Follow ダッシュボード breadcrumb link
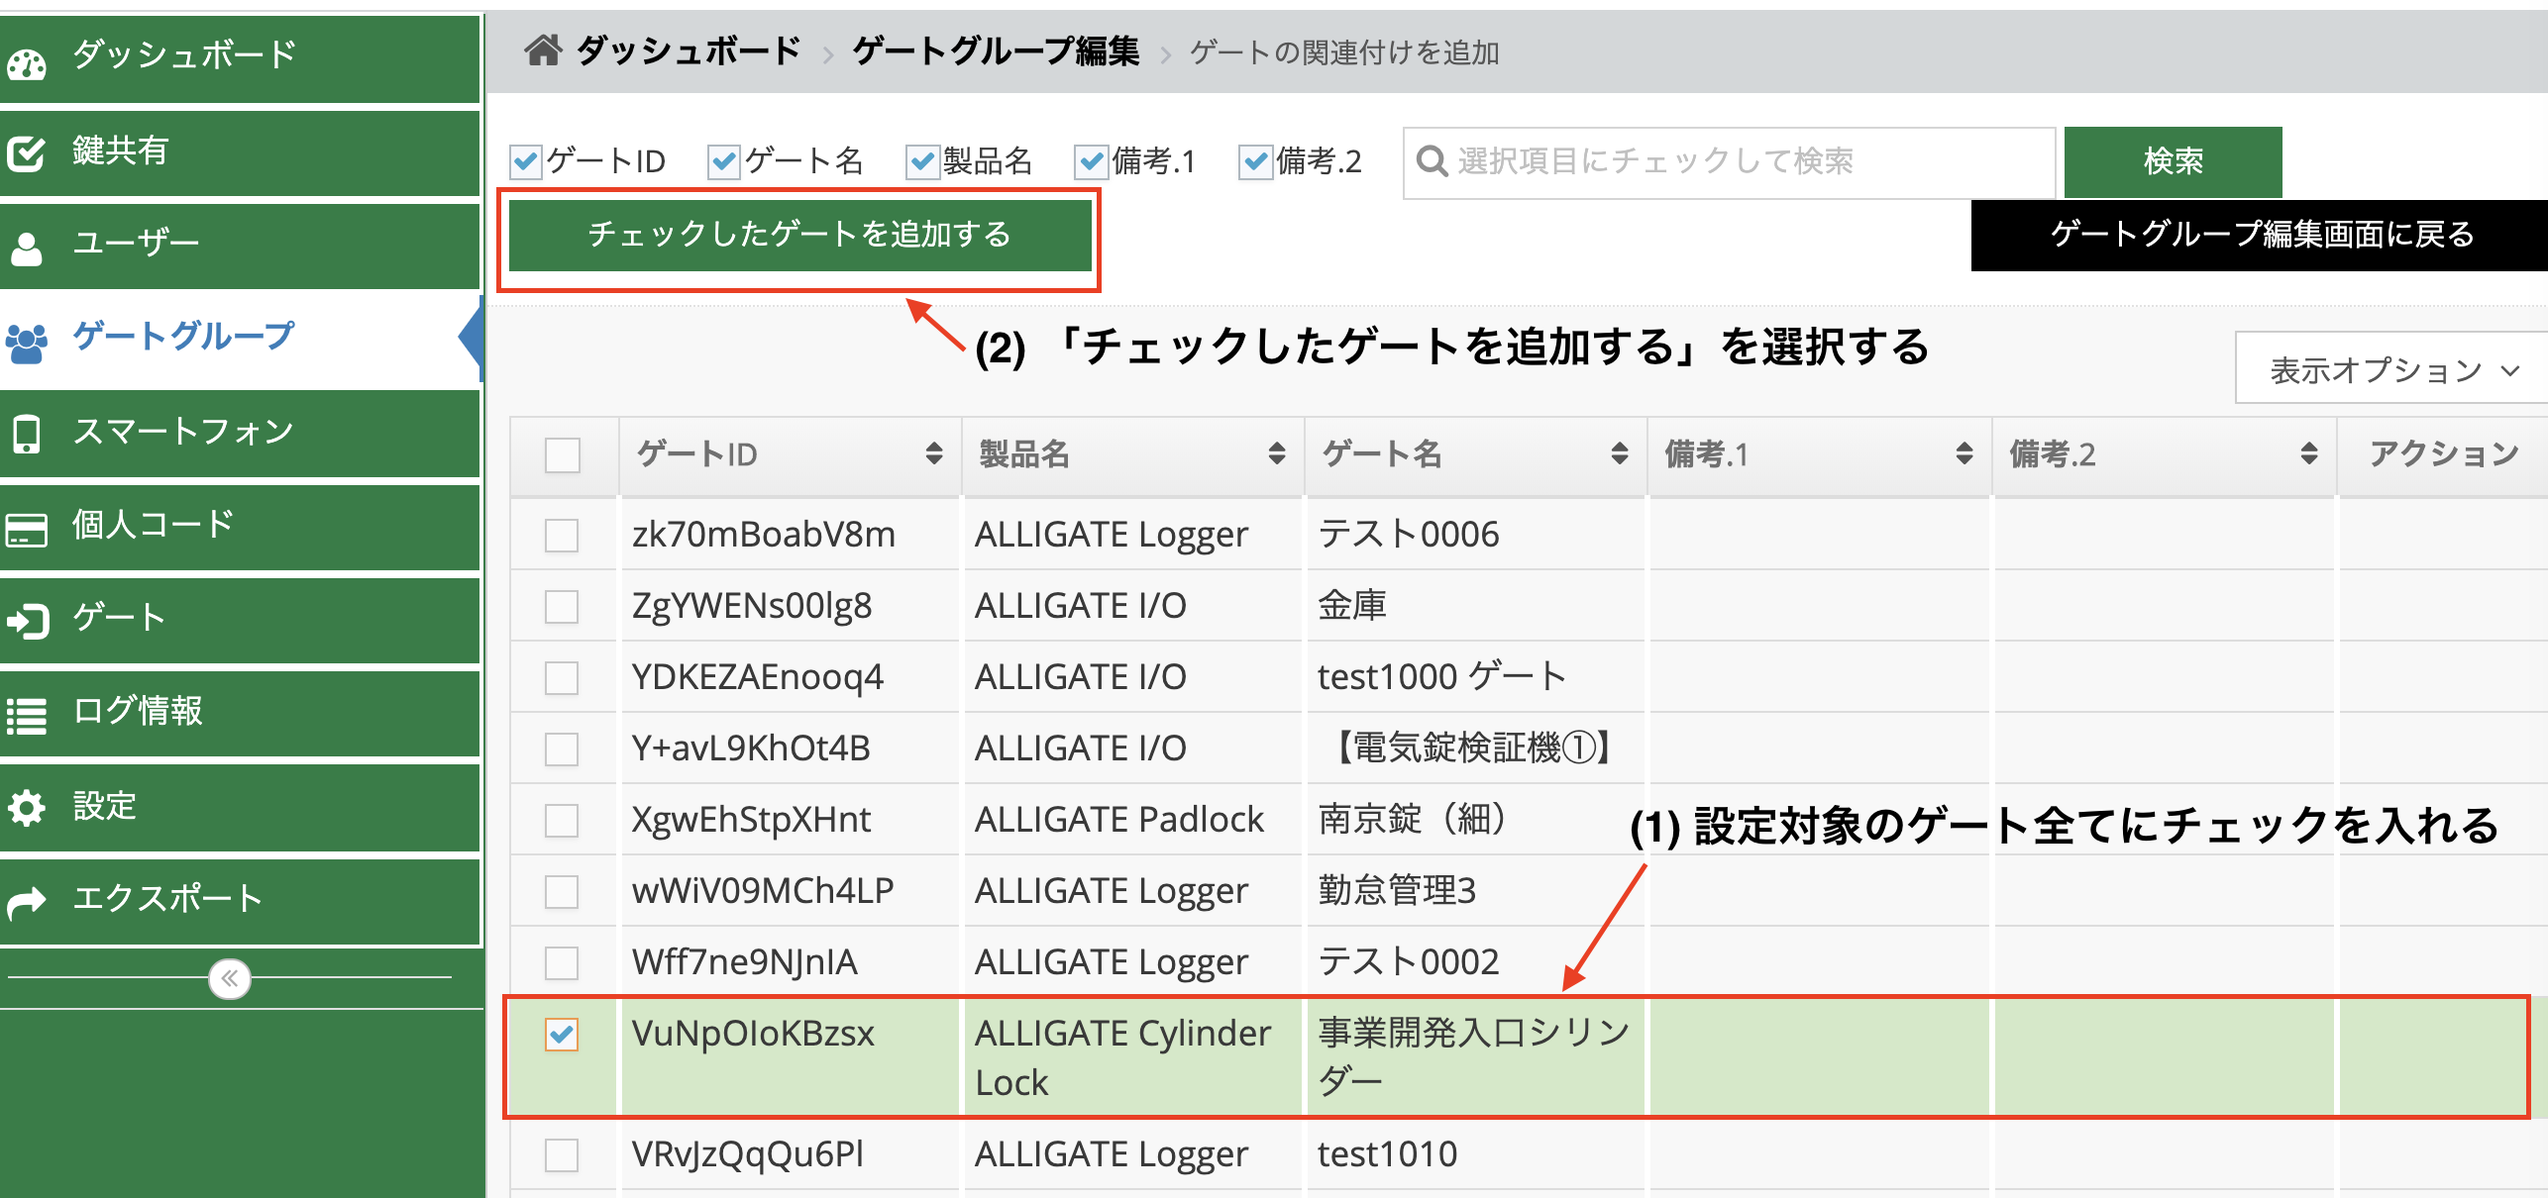 pos(688,50)
